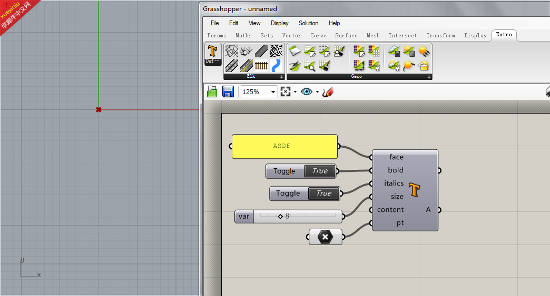
Task: Click the sketch pencil icon in canvas toolbar
Action: [x=328, y=92]
